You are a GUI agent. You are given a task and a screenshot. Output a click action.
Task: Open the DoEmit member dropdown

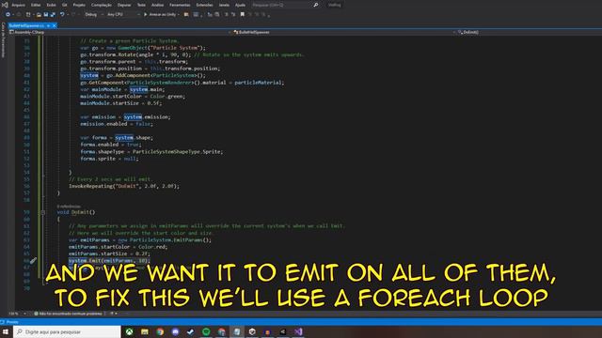[x=529, y=32]
